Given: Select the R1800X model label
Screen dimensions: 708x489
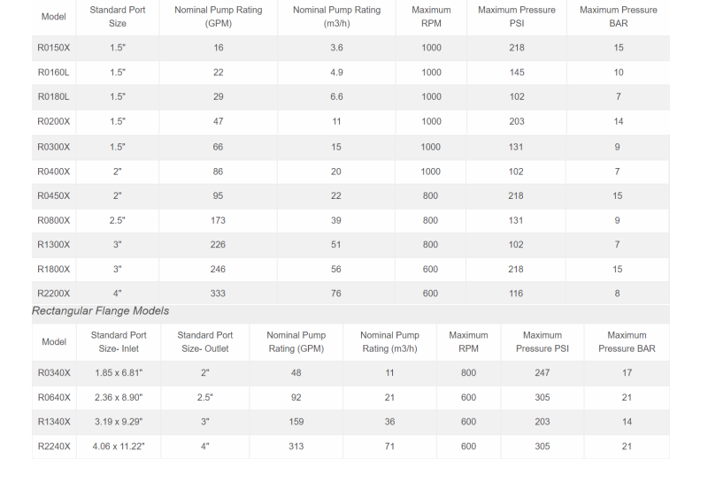Looking at the screenshot, I should pos(53,269).
